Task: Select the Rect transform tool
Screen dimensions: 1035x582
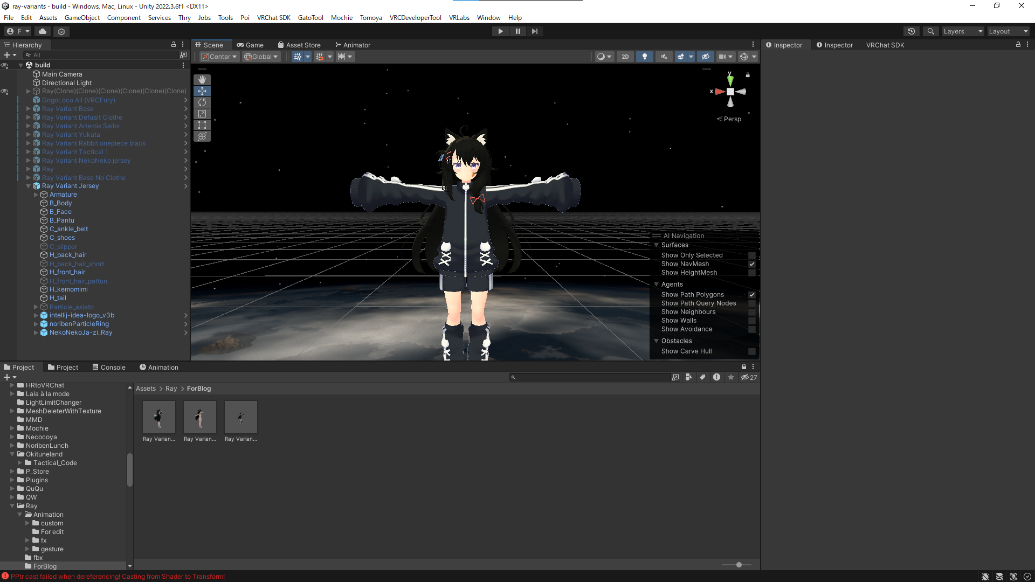Action: [x=202, y=125]
